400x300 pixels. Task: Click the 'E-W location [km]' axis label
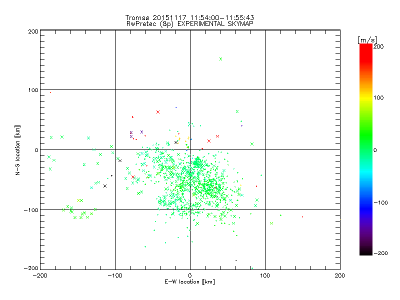coord(189,282)
